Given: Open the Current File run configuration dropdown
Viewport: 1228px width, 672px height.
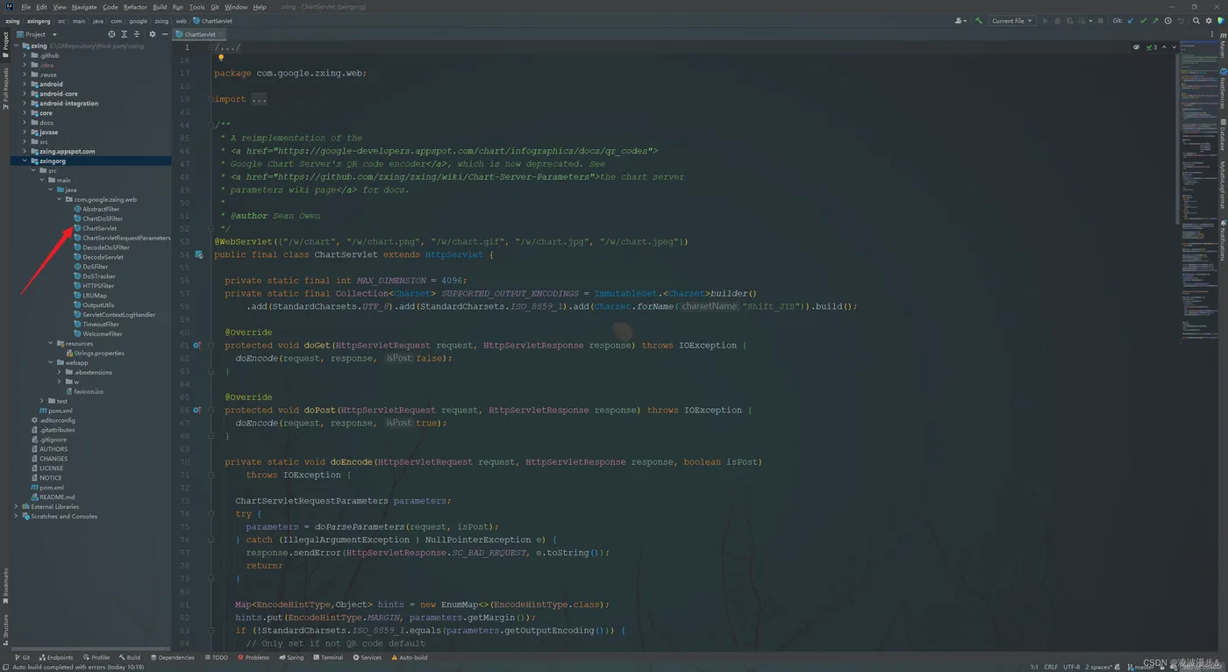Looking at the screenshot, I should click(x=1012, y=21).
